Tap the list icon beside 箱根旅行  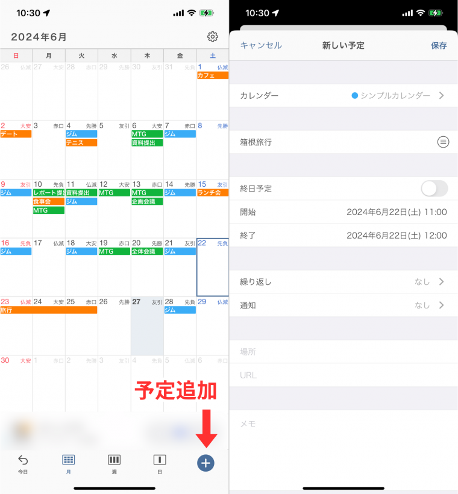tap(443, 142)
